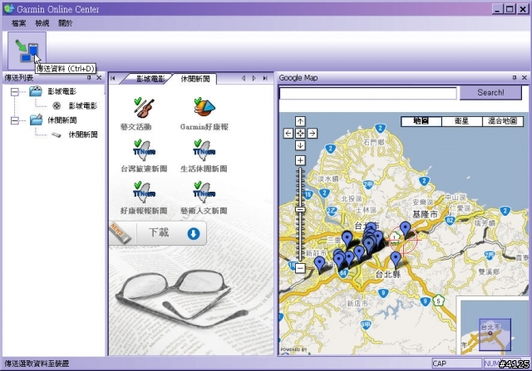
Task: Click the red crosshair target on the map
Action: (x=402, y=240)
